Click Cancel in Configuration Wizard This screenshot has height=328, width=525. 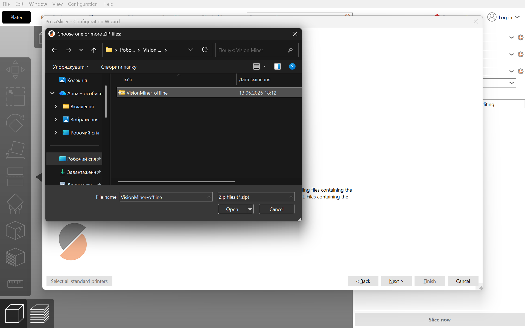point(463,281)
